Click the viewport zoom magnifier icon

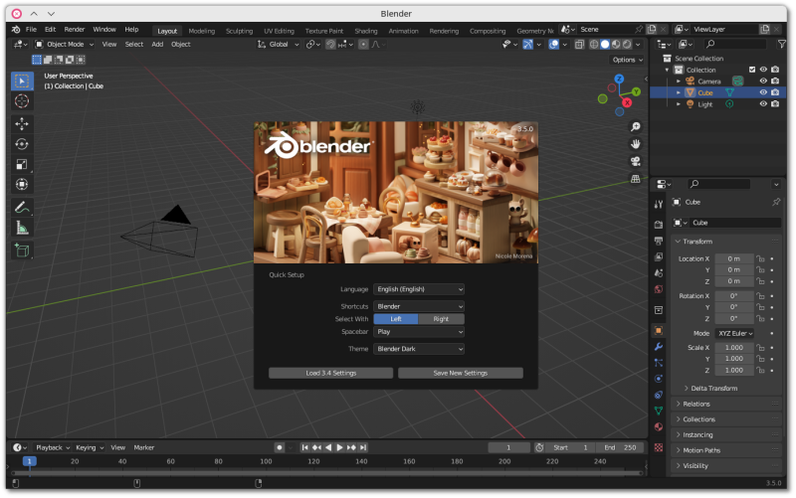[635, 127]
